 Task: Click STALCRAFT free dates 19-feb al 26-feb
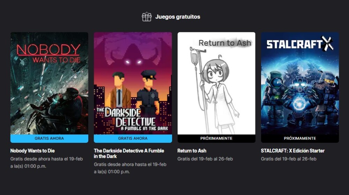coord(289,159)
